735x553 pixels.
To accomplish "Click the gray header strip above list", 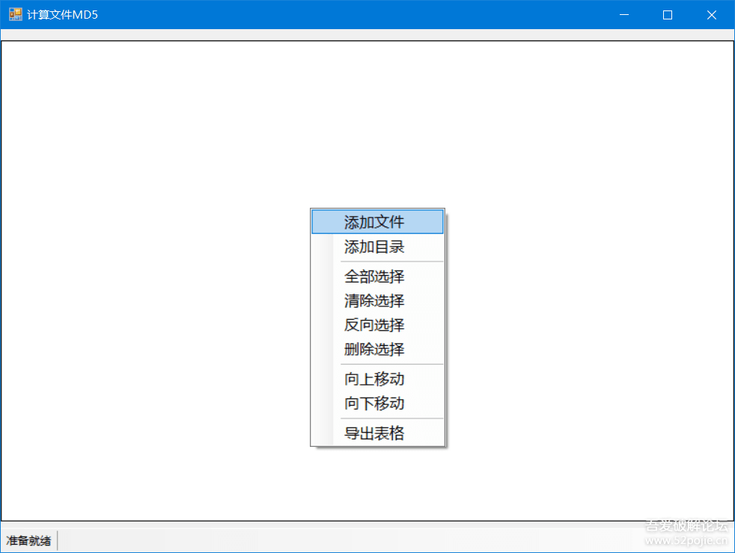I will click(367, 34).
